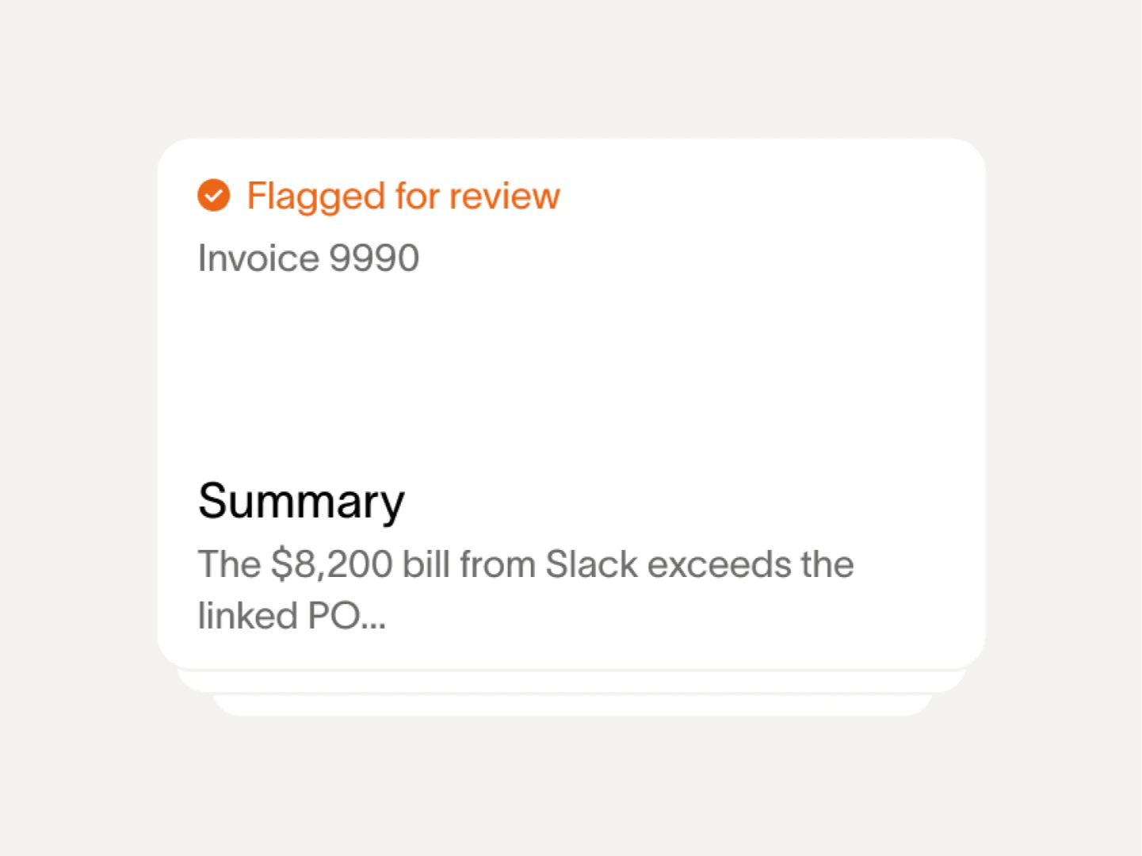Click the word "Flagged" in the header
Screen dimensions: 1142x856
315,196
